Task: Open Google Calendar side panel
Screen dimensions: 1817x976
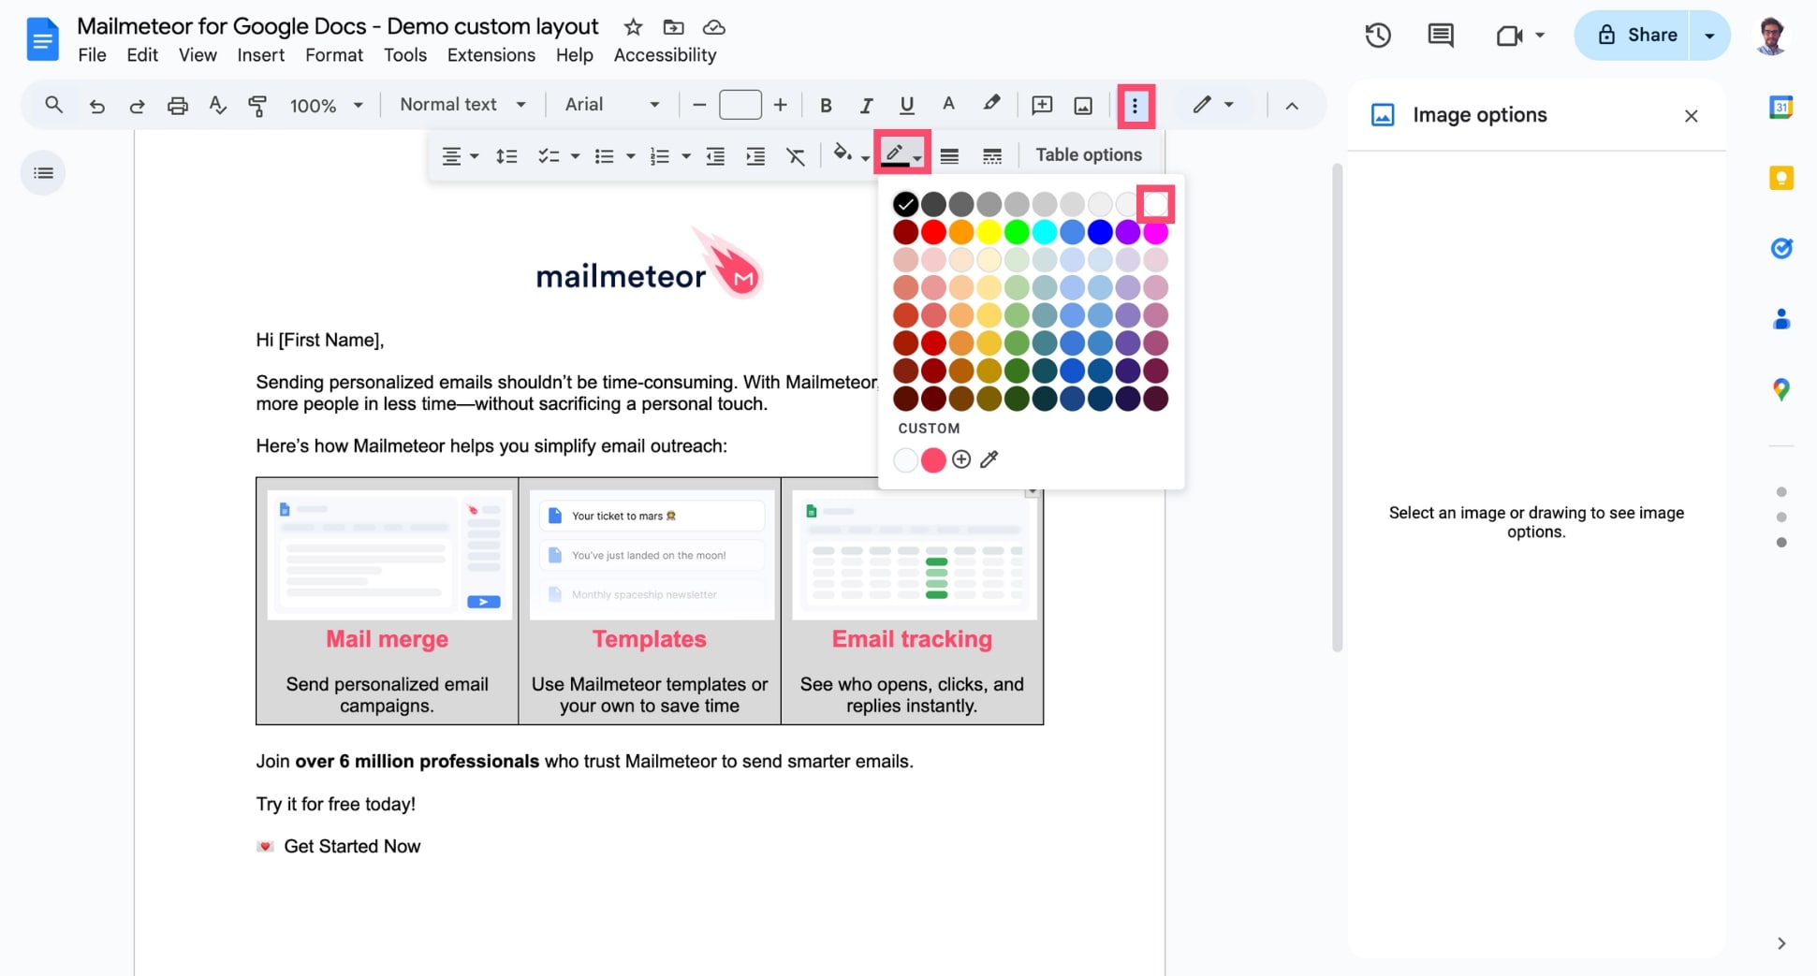Action: click(1781, 107)
